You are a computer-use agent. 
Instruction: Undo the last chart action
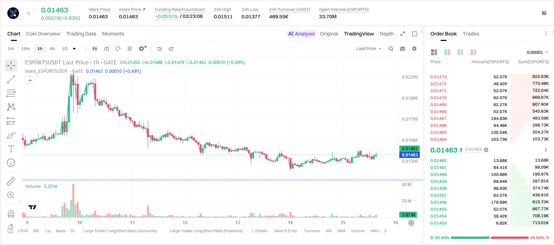point(159,49)
